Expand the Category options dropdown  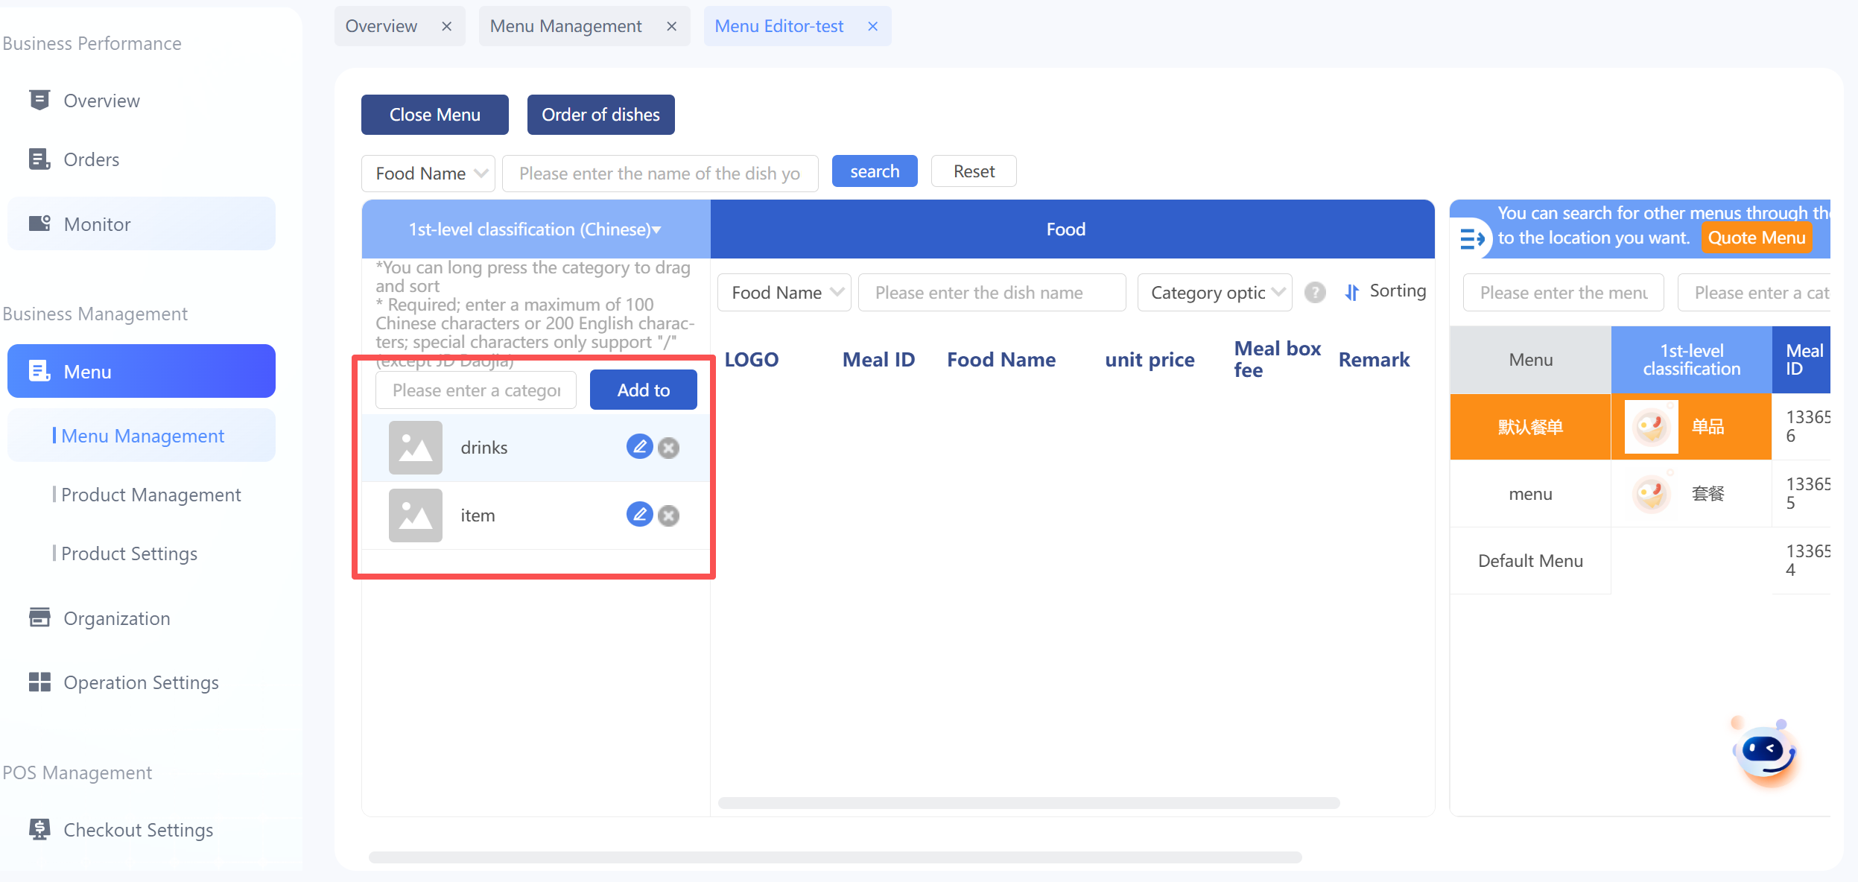(x=1214, y=293)
